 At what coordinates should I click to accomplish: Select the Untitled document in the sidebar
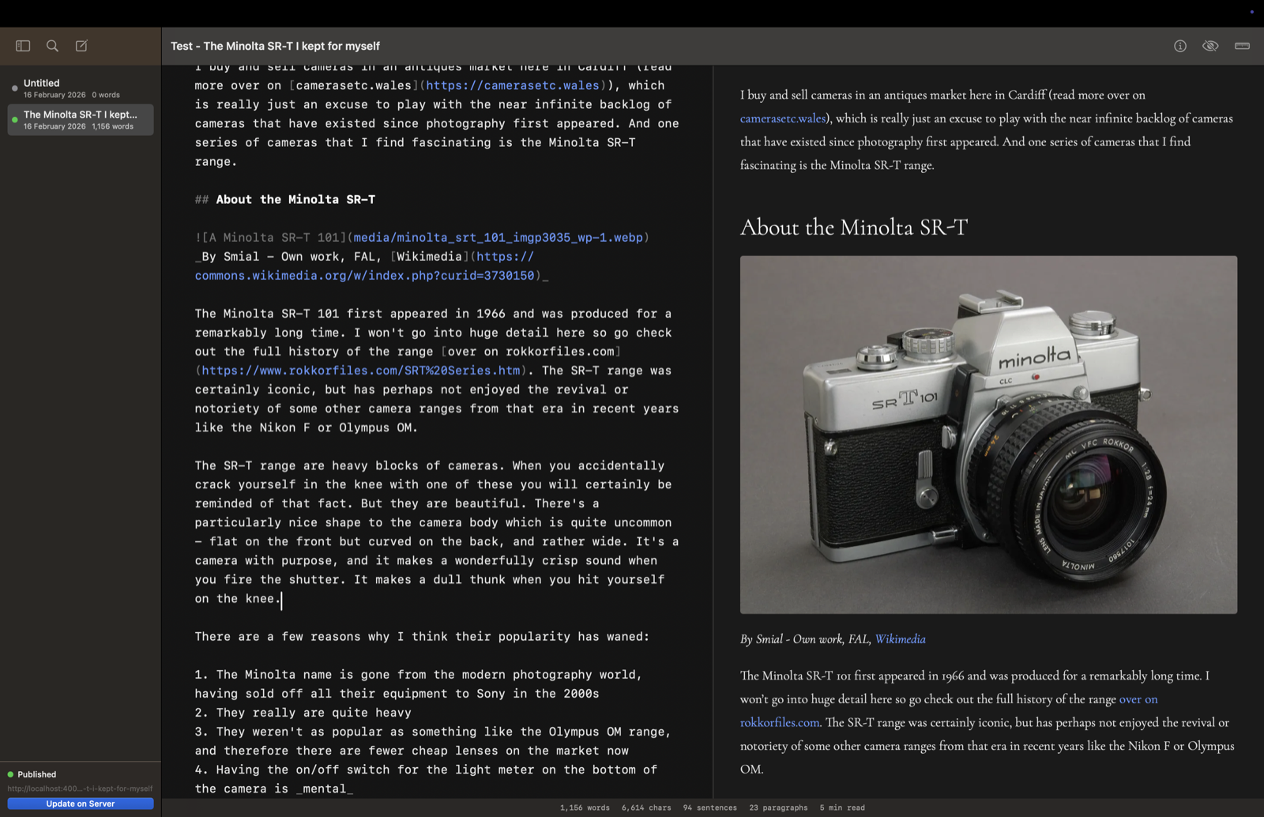click(x=79, y=88)
